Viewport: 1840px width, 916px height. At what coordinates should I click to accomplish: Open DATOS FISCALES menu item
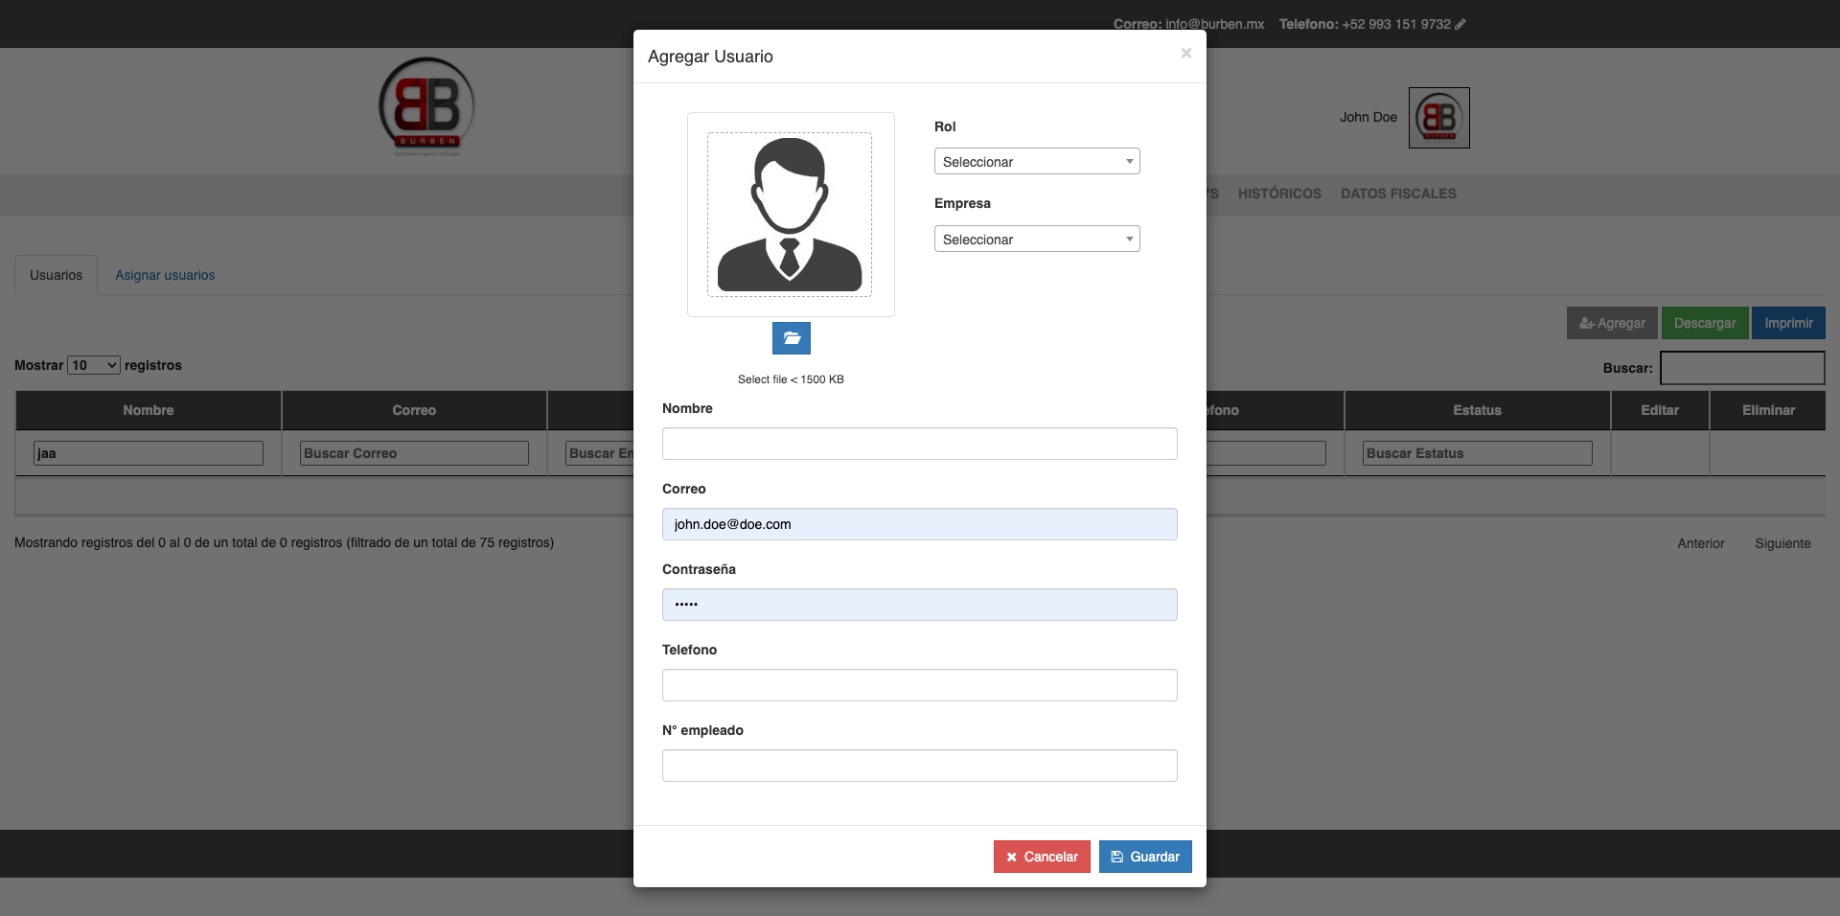coord(1397,194)
